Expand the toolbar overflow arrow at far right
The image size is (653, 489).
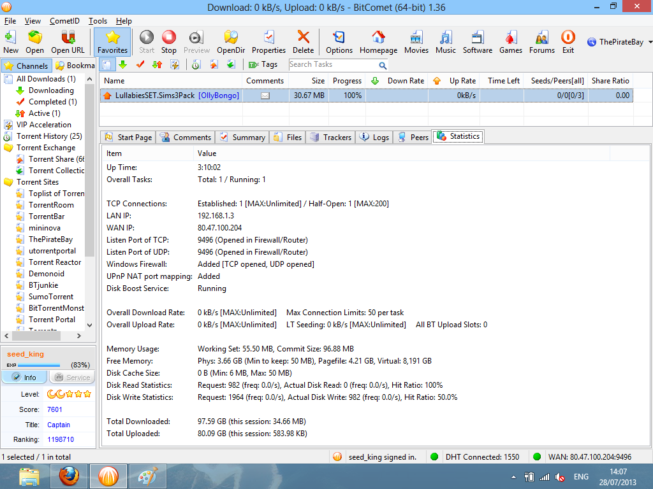[x=650, y=42]
